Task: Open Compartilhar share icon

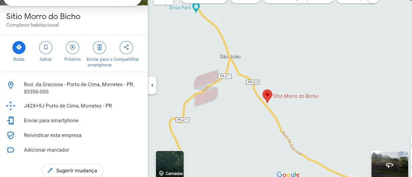Action: click(x=126, y=47)
